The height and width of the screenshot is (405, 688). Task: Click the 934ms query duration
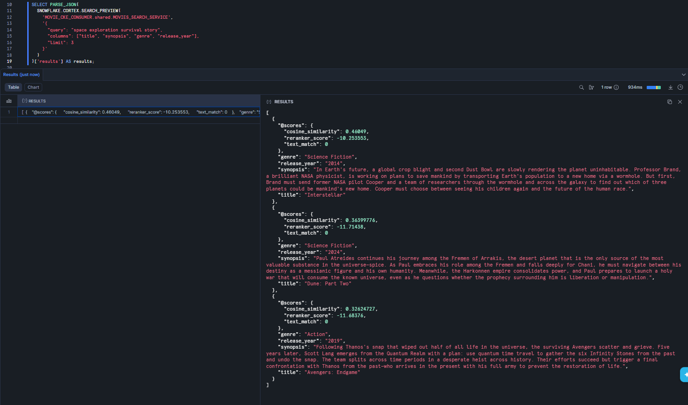[x=635, y=87]
